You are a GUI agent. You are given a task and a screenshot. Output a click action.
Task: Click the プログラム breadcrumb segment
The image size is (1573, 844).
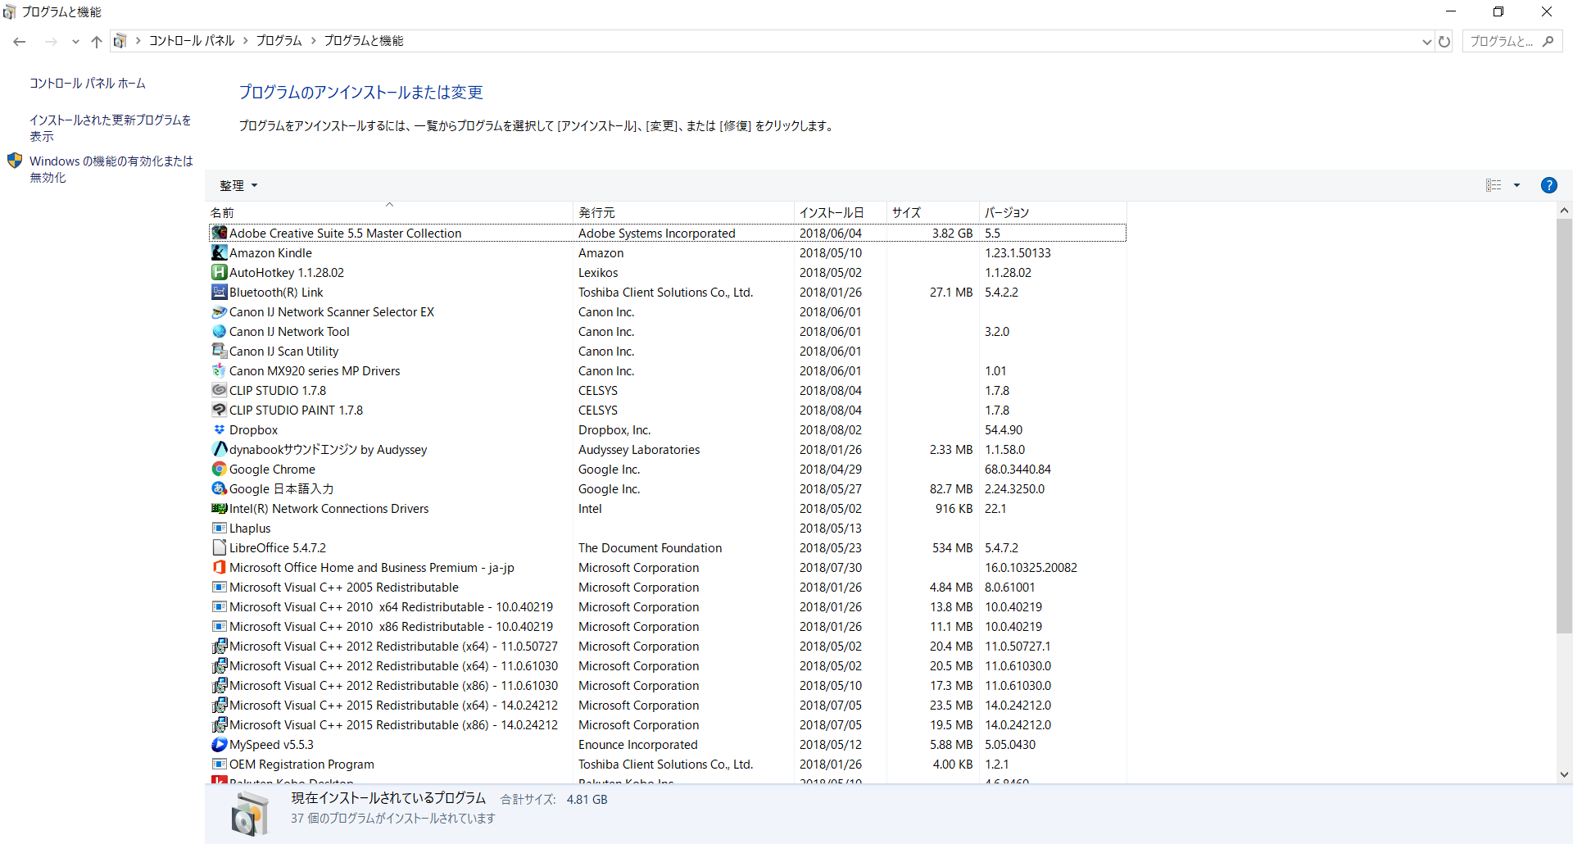pyautogui.click(x=279, y=41)
